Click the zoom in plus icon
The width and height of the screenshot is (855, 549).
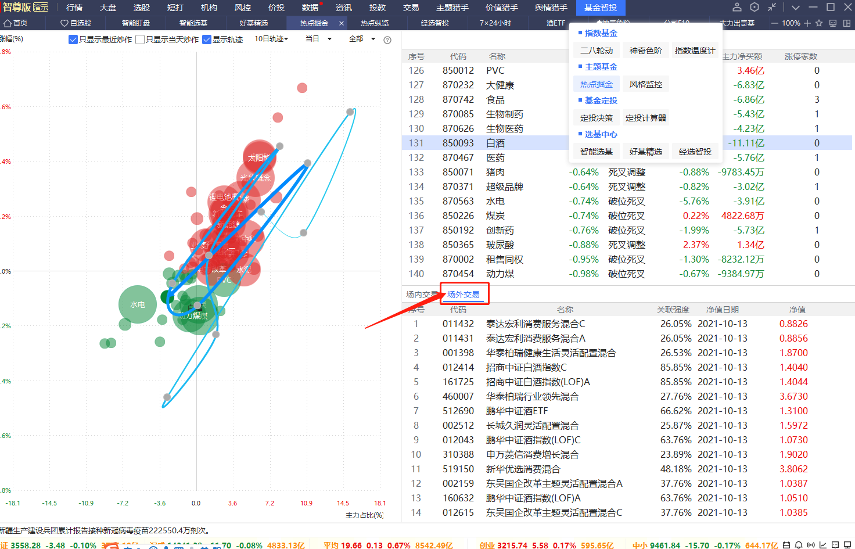click(807, 23)
